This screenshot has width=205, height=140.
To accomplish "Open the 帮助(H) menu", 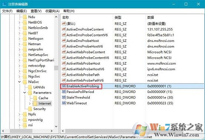I will [x=69, y=11].
